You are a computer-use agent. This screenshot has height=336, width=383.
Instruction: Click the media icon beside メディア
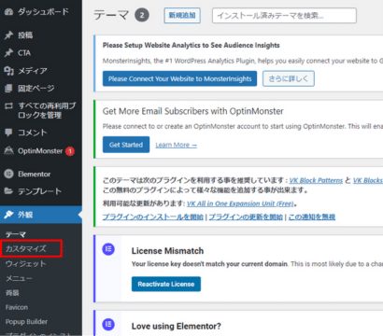pyautogui.click(x=8, y=71)
